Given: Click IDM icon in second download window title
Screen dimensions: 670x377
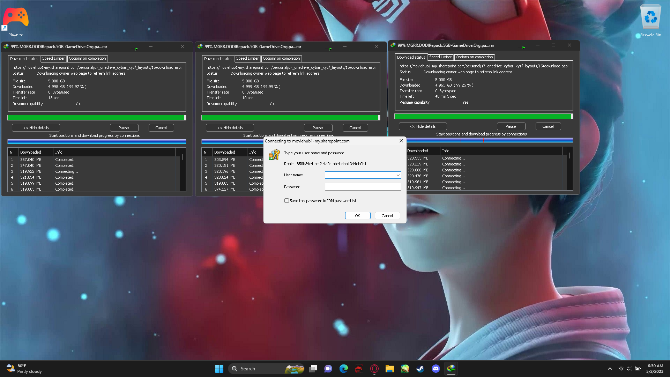Looking at the screenshot, I should (x=200, y=46).
